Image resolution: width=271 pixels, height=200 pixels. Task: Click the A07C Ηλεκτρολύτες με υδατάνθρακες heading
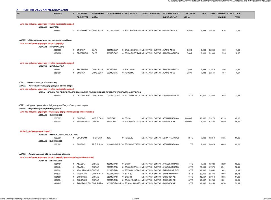(x=38, y=82)
